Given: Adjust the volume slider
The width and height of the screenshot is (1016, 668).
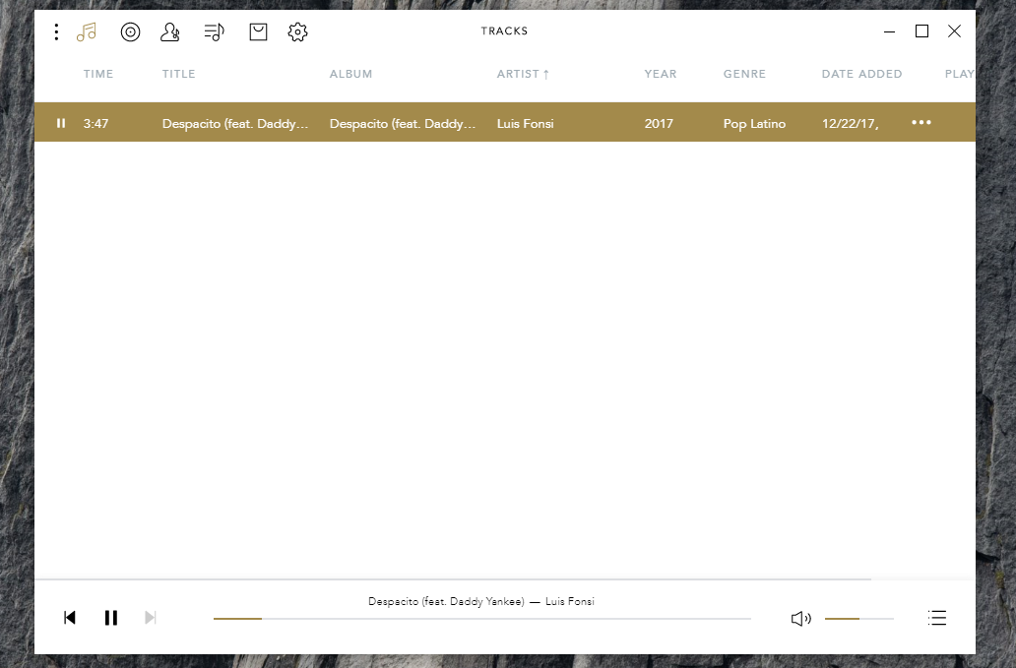Looking at the screenshot, I should [x=859, y=619].
